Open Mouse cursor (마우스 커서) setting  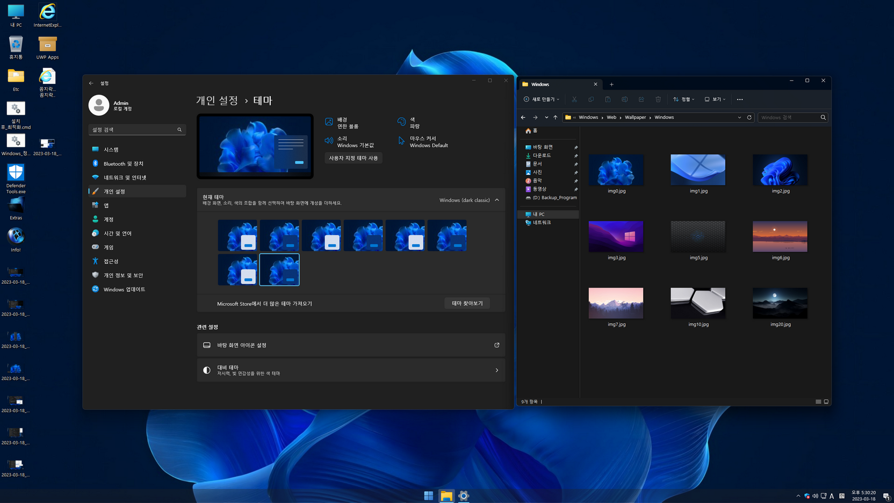click(x=423, y=142)
